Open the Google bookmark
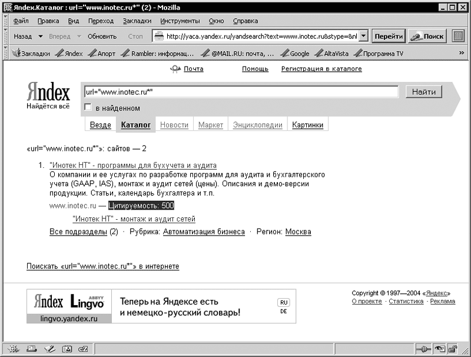The height and width of the screenshot is (357, 471). [295, 54]
